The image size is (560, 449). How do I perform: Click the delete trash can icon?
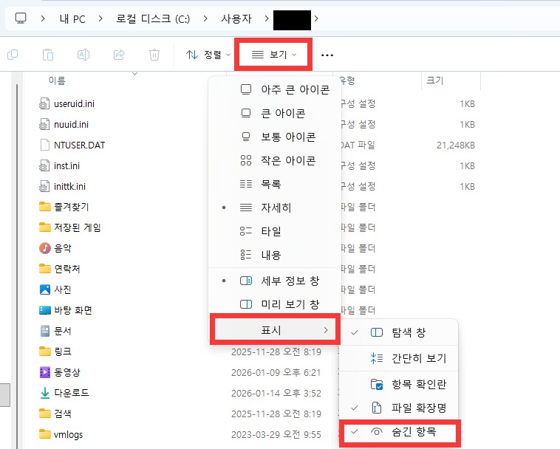click(x=154, y=55)
